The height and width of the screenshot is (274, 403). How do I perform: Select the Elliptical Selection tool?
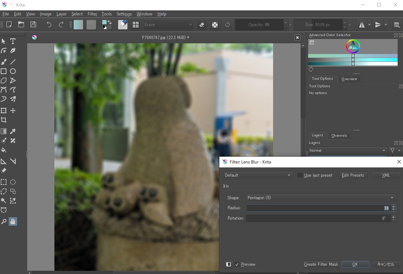[x=13, y=182]
